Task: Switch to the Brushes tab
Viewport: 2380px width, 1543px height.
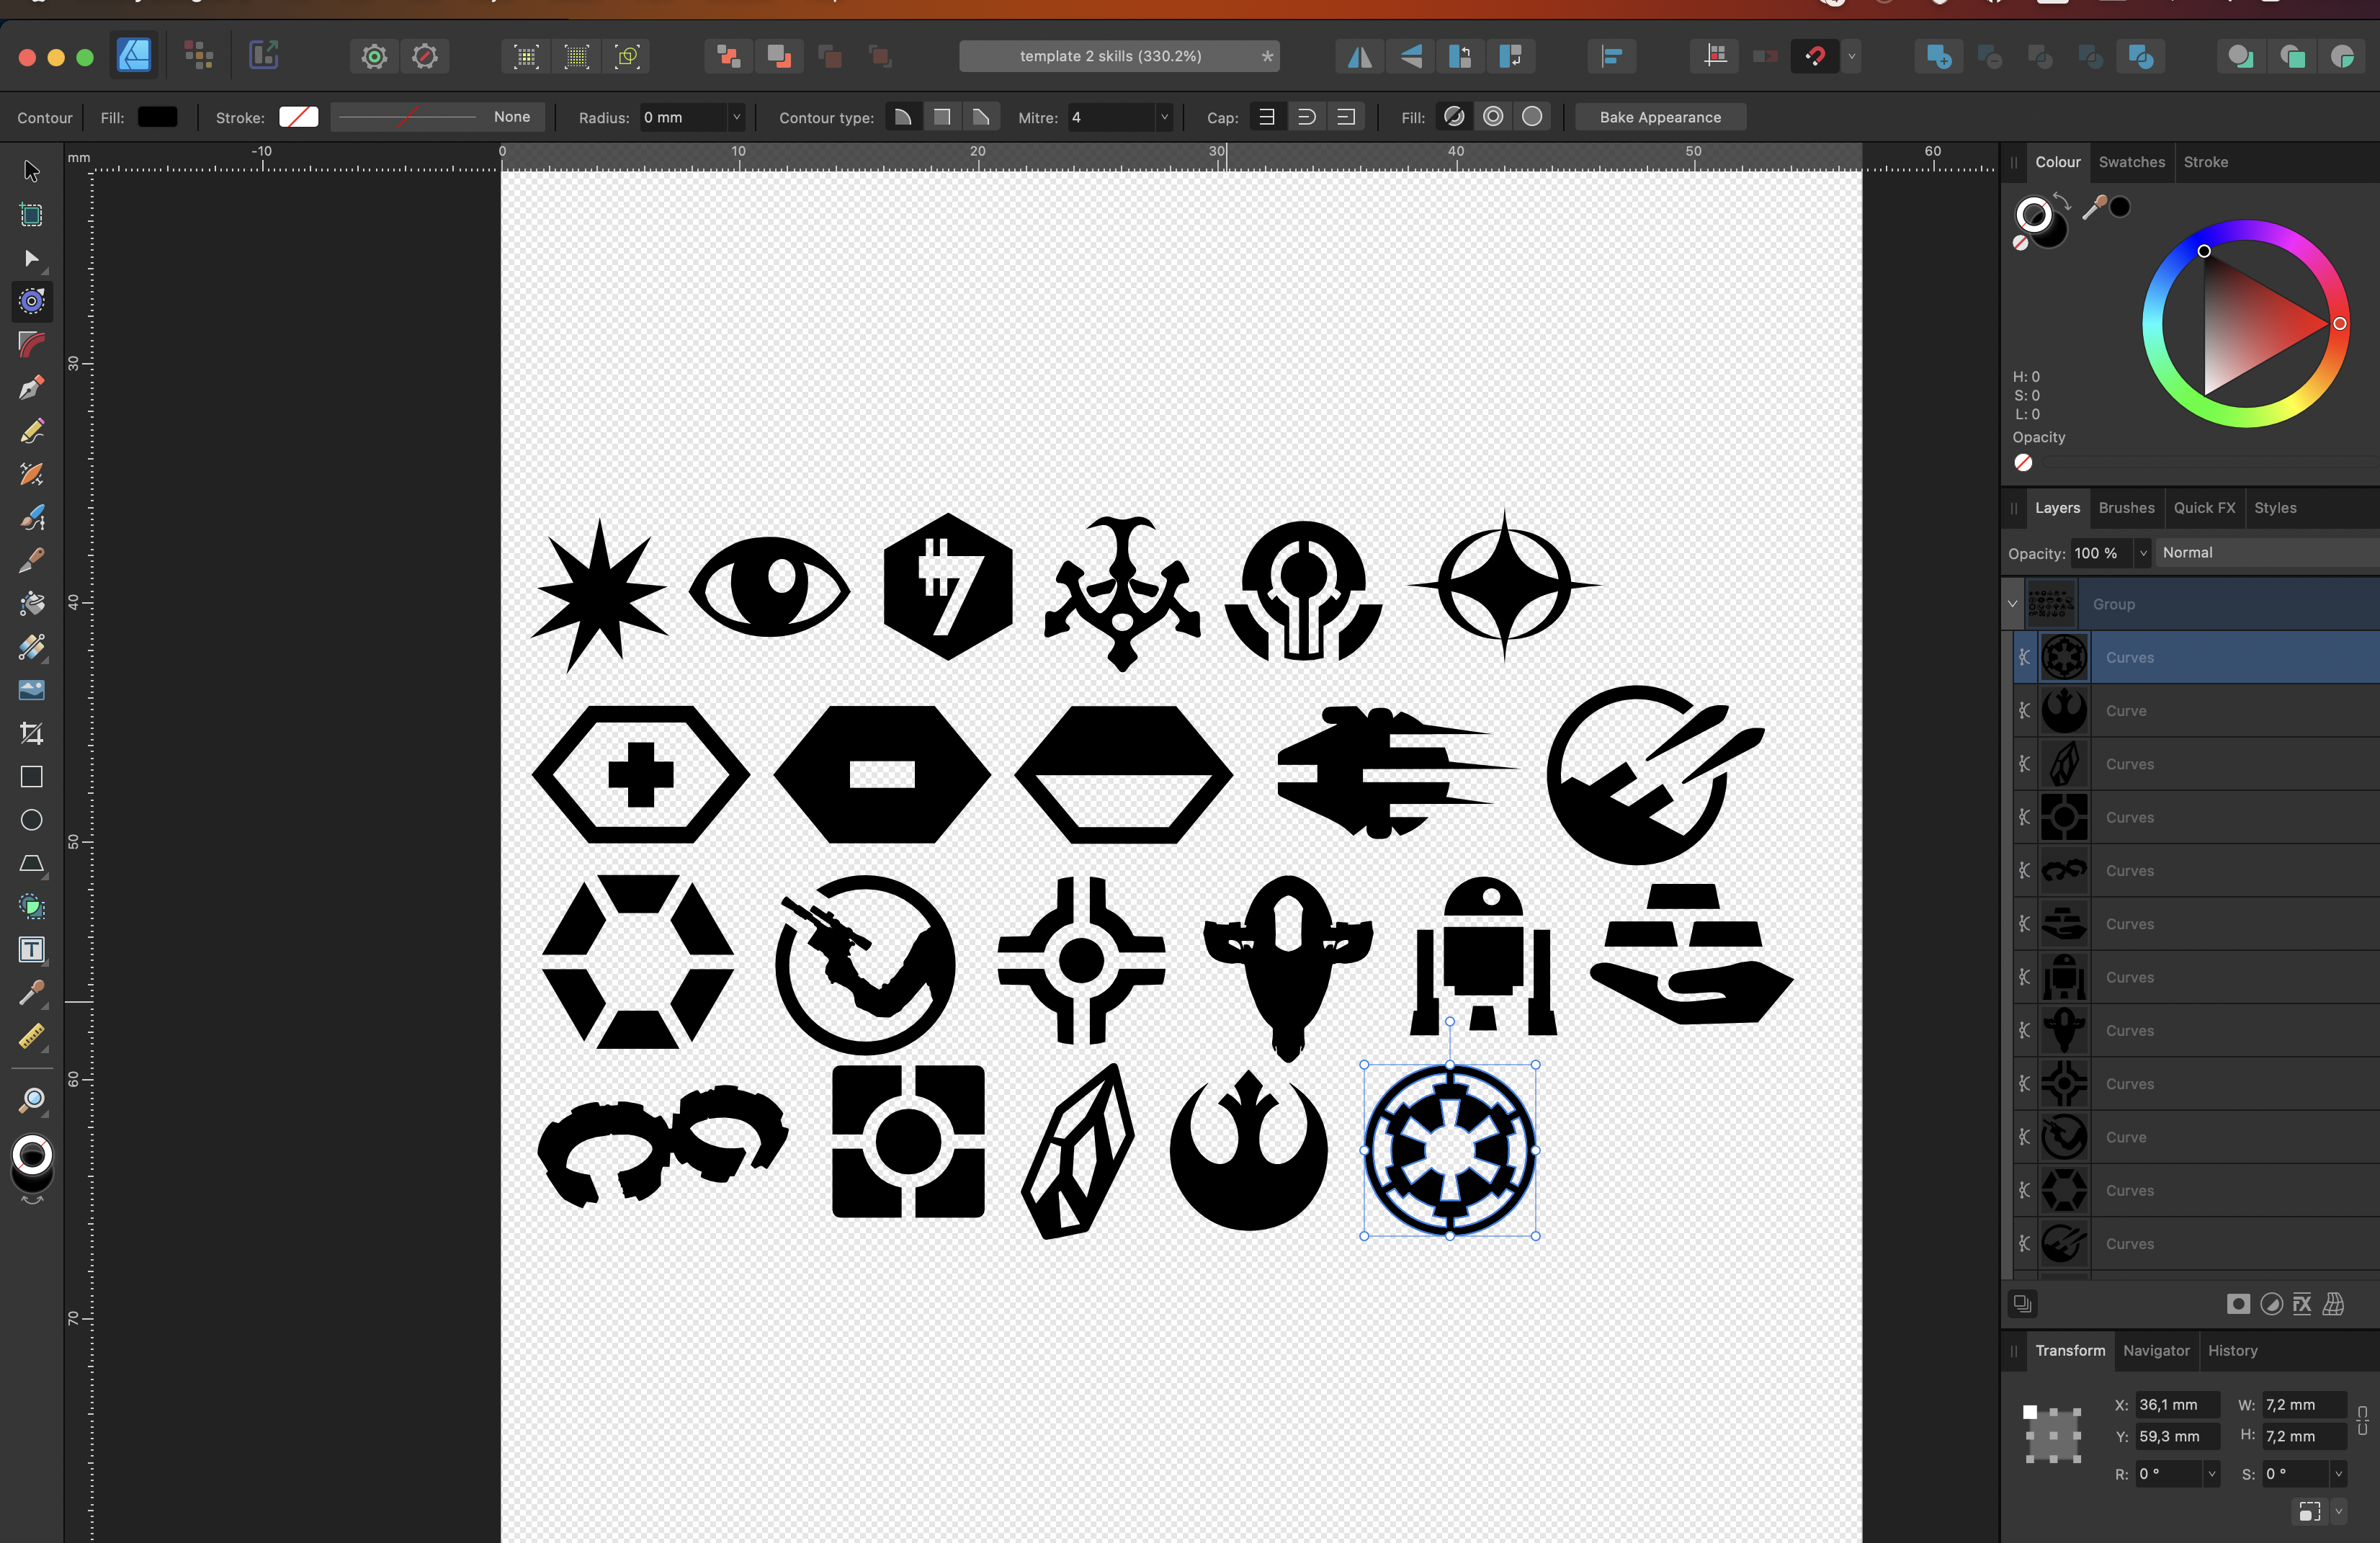Action: 2126,508
